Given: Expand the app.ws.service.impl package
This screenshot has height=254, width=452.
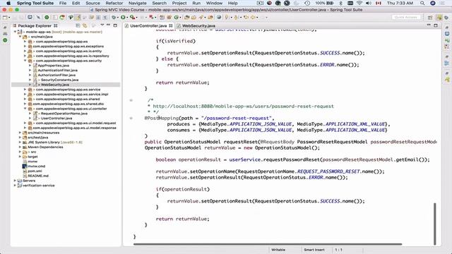Looking at the screenshot, I should [25, 95].
